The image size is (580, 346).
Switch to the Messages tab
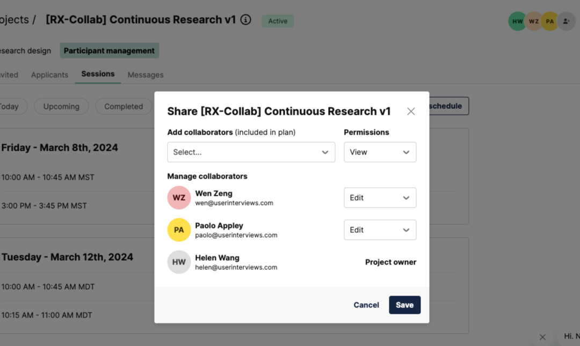coord(146,75)
